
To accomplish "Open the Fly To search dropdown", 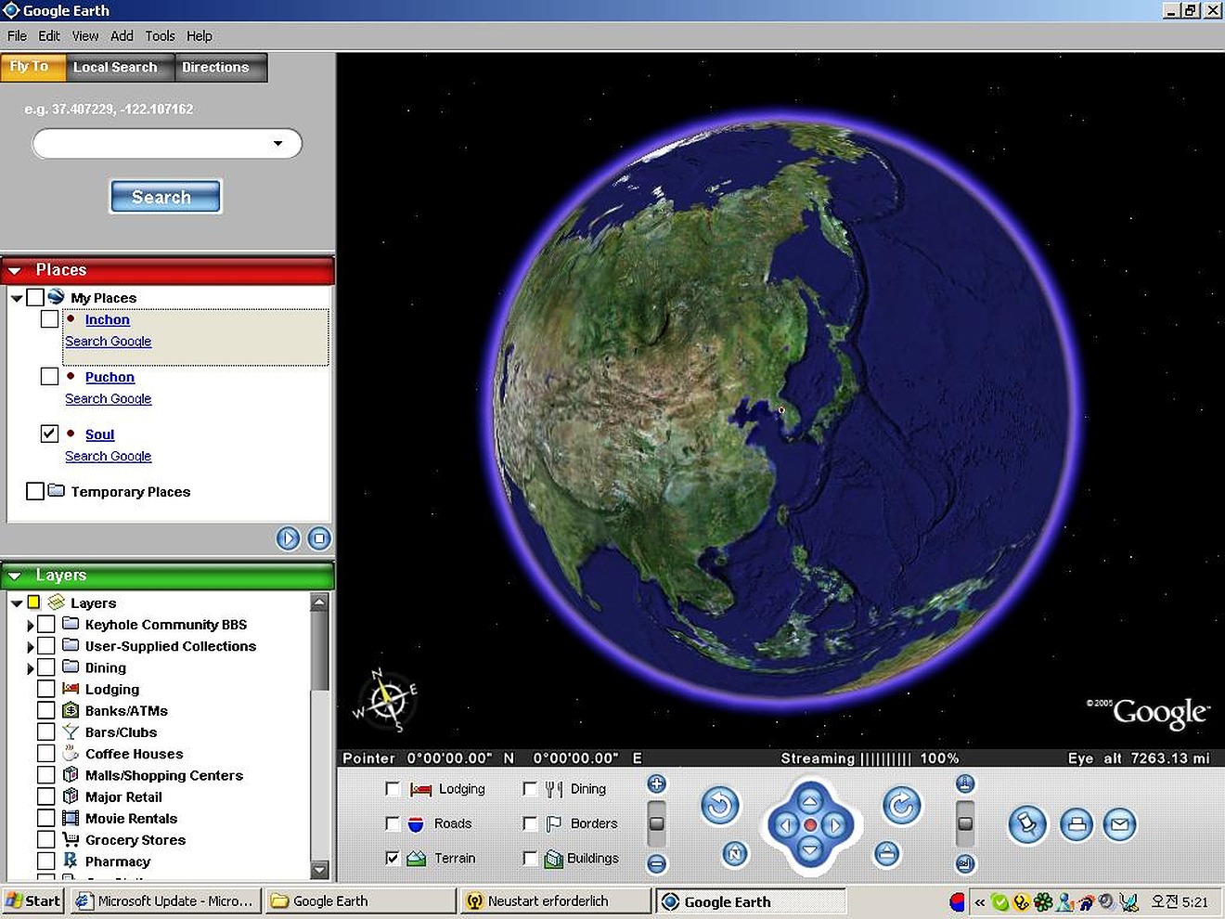I will coord(277,144).
